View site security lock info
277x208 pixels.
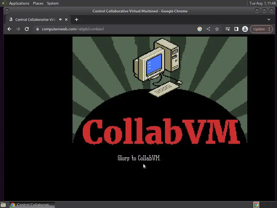[x=37, y=29]
